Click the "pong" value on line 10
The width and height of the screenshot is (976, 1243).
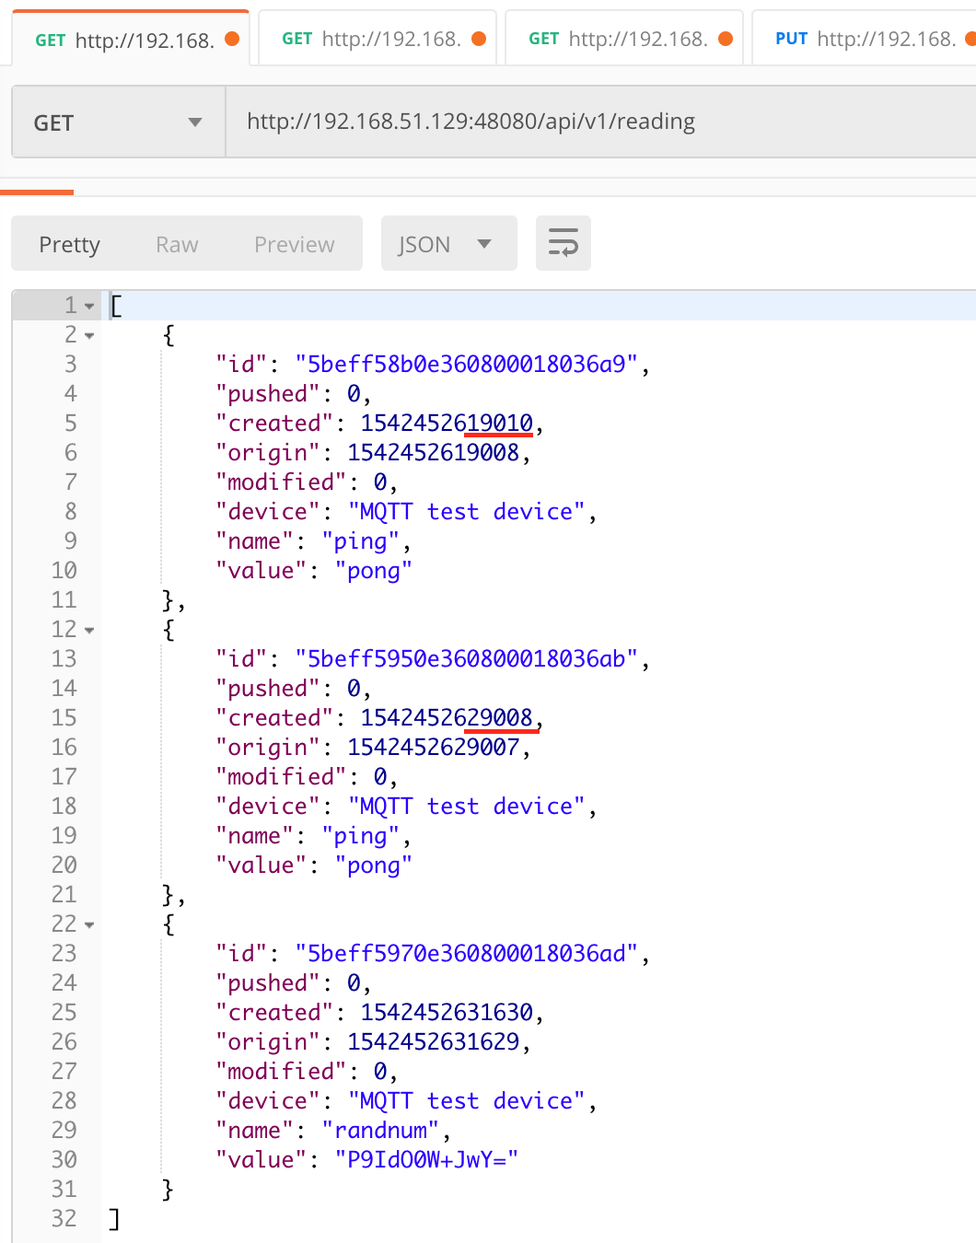click(374, 571)
